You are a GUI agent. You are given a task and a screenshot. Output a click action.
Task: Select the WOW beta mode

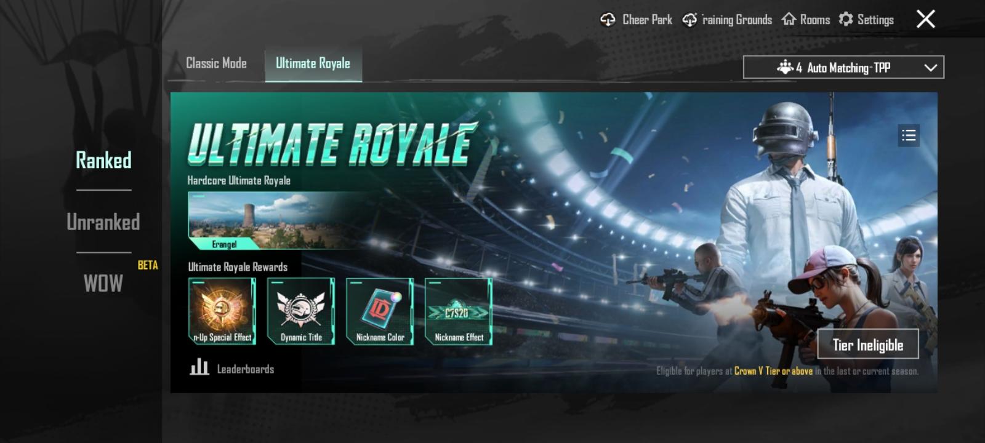pyautogui.click(x=103, y=284)
